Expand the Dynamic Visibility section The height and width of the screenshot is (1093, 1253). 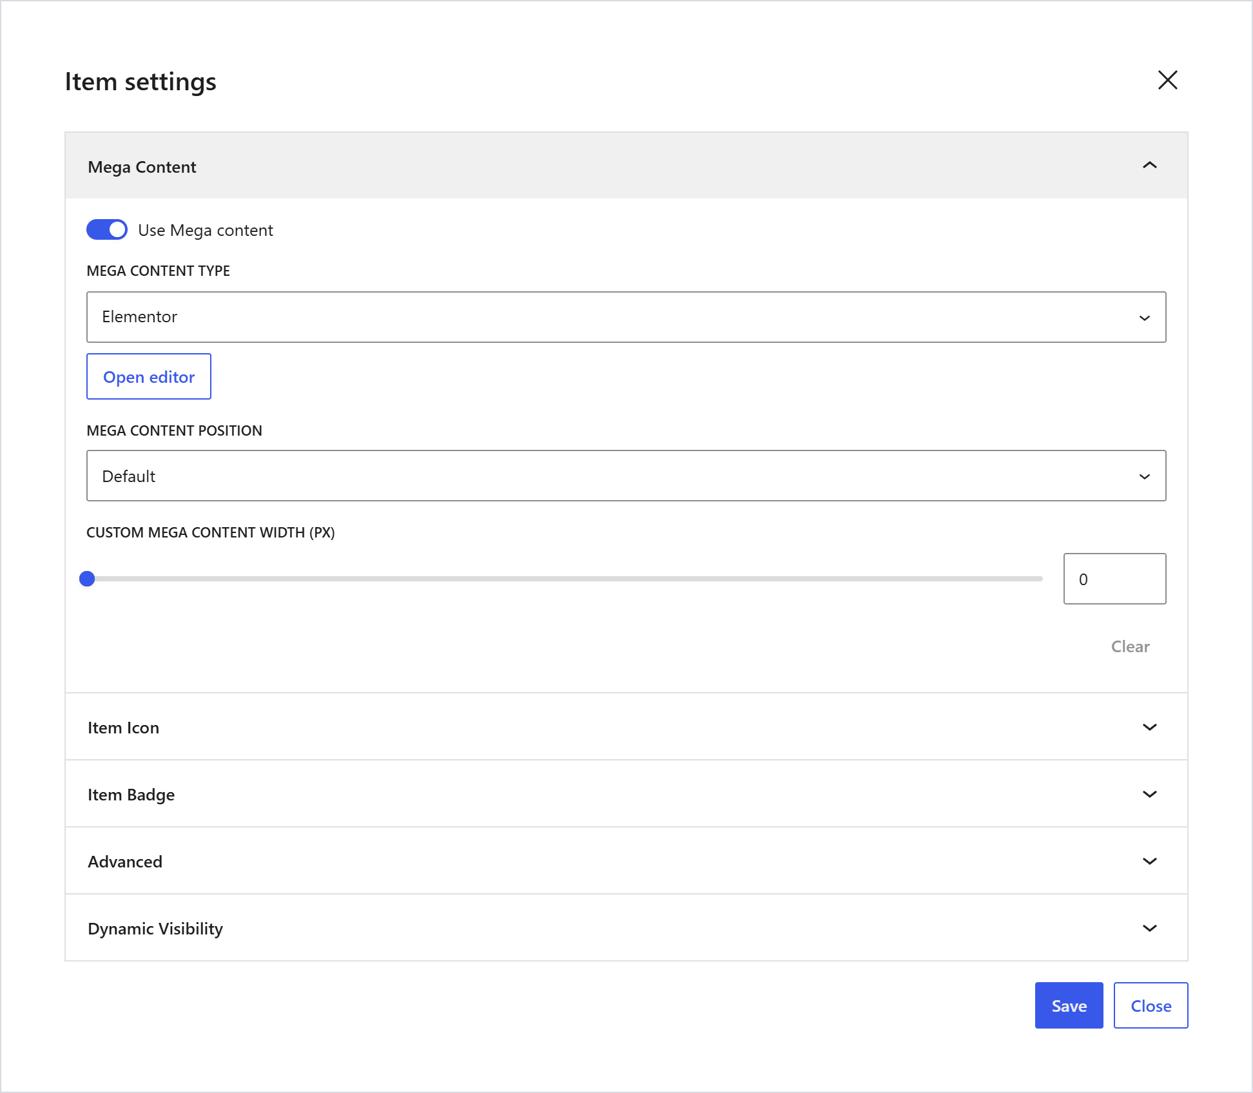click(626, 928)
